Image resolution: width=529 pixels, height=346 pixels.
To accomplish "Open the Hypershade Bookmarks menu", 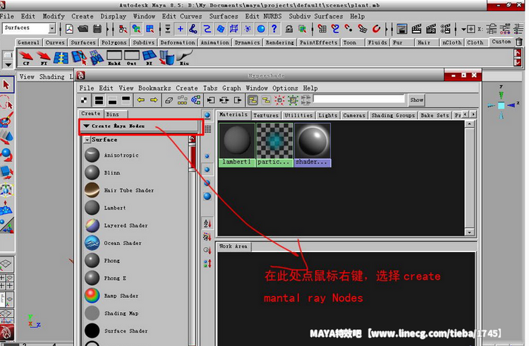I will click(154, 88).
